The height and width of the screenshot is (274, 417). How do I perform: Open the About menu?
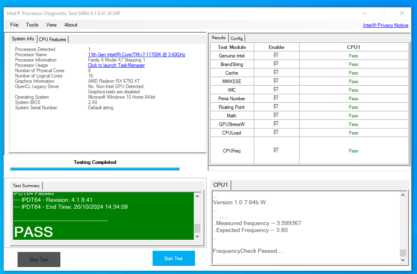click(71, 25)
